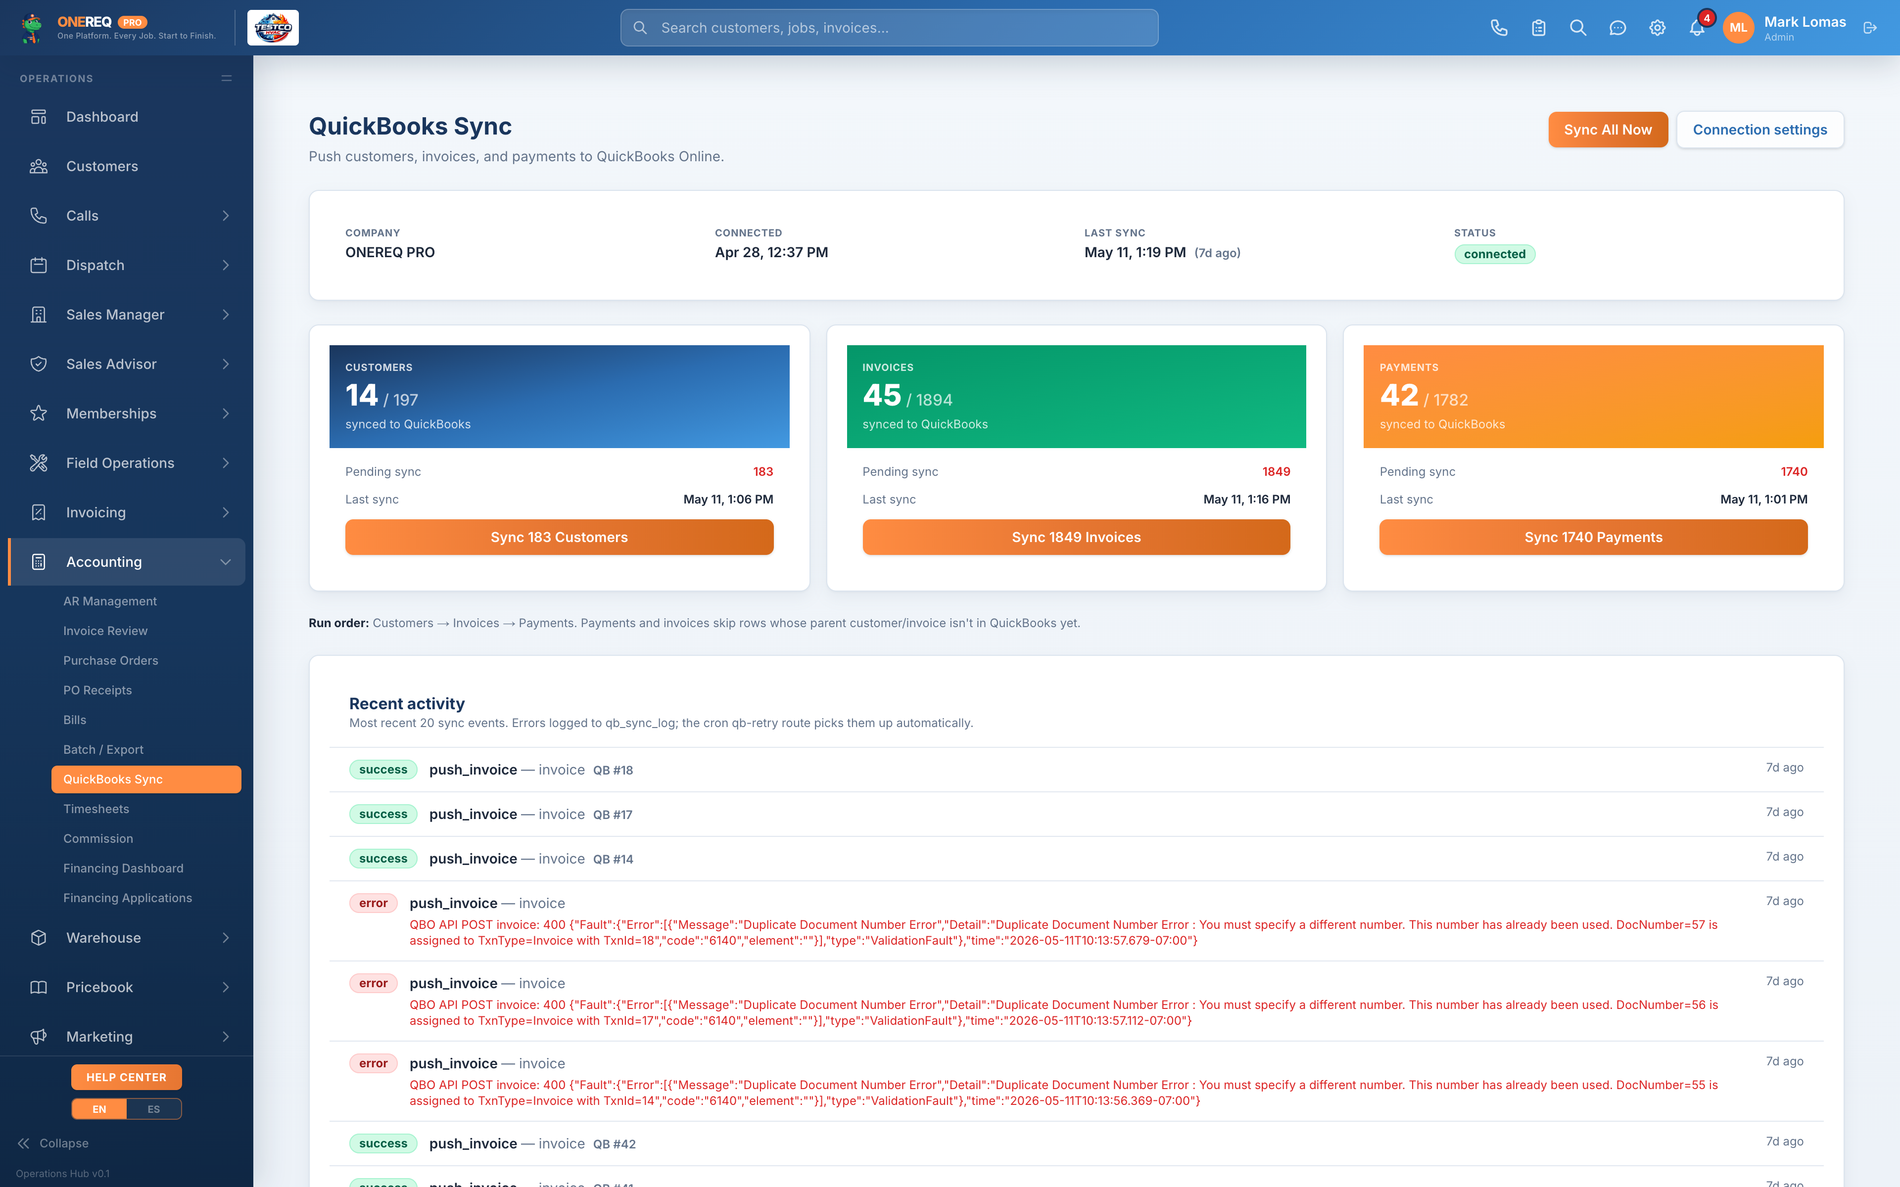Click the Dashboard sidebar icon
Screen dimensions: 1900x1187
(x=39, y=117)
